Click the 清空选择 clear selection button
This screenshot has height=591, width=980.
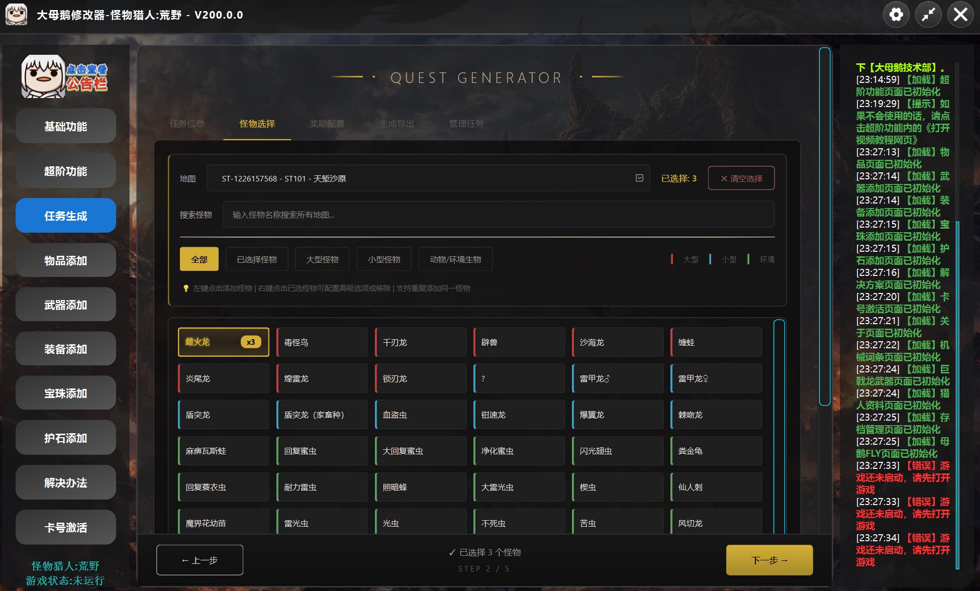pyautogui.click(x=741, y=178)
